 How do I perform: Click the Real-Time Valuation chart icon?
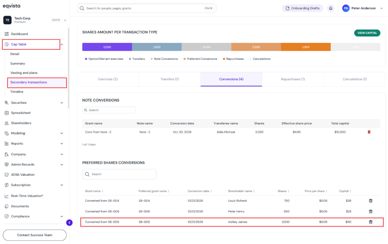[x=6, y=196]
